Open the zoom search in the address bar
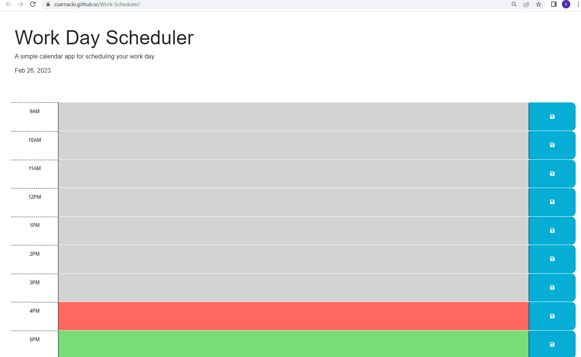Viewport: 581px width, 357px height. click(x=514, y=4)
